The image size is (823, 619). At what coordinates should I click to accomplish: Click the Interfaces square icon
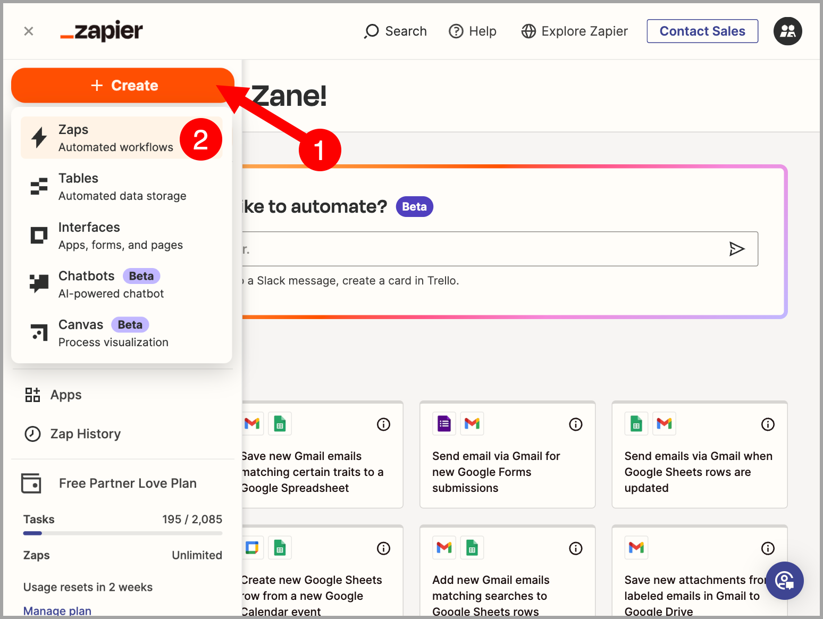pyautogui.click(x=39, y=235)
